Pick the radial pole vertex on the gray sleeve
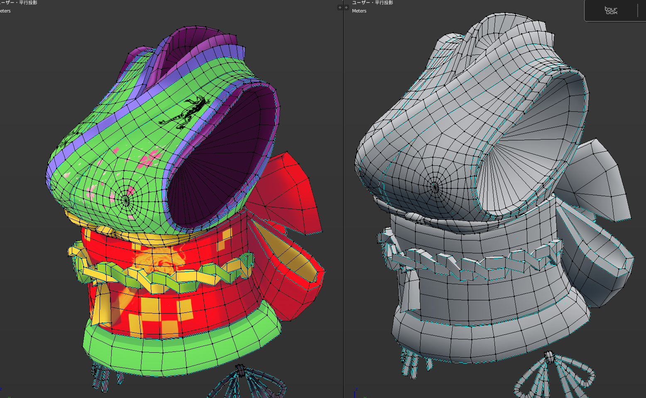646x398 pixels. [x=435, y=187]
